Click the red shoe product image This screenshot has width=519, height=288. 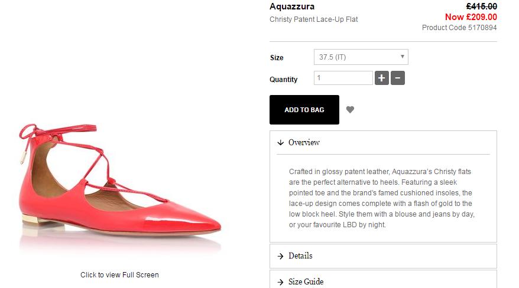[118, 189]
